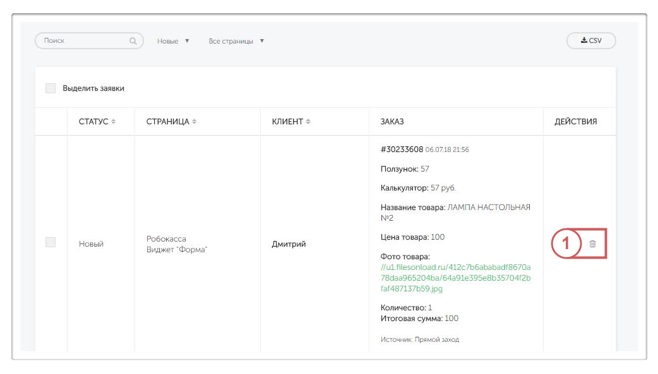Open the filesonload.ru product photo link
The height and width of the screenshot is (374, 658).
click(455, 278)
